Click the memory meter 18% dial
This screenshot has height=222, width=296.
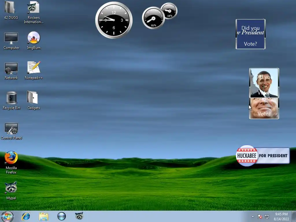pyautogui.click(x=169, y=11)
